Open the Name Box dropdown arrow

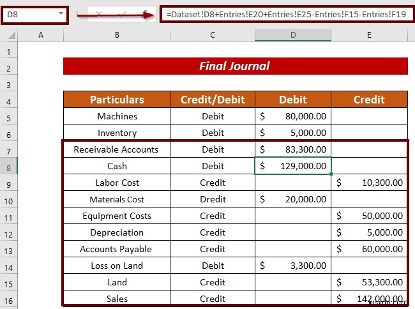[x=61, y=14]
